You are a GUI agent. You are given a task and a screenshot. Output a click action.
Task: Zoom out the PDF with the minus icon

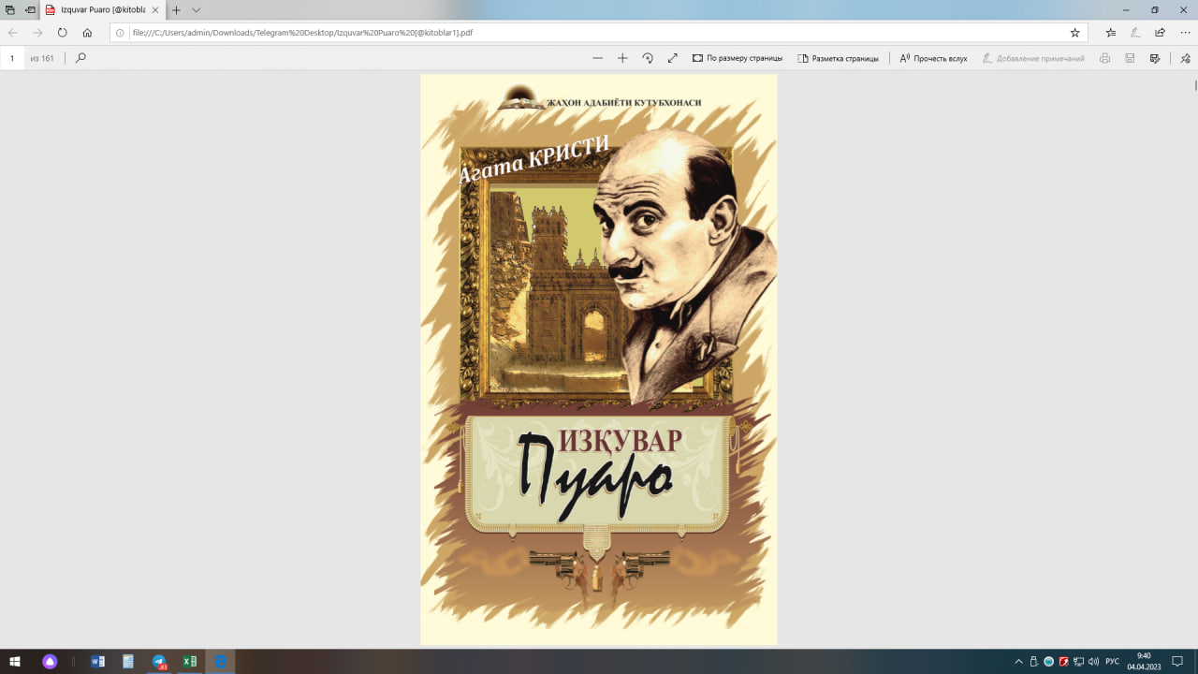[597, 58]
